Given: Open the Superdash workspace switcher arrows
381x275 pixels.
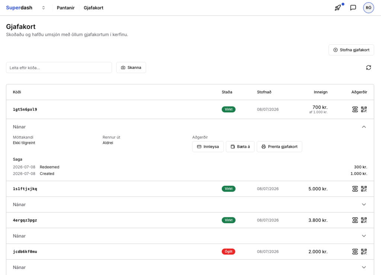Looking at the screenshot, I should tap(44, 8).
